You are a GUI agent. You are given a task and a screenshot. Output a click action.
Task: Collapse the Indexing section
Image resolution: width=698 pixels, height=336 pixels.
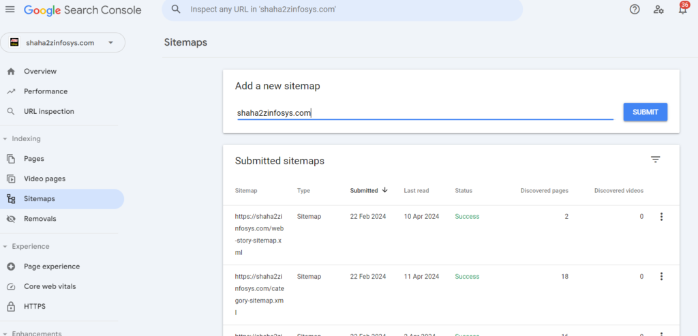click(x=5, y=139)
